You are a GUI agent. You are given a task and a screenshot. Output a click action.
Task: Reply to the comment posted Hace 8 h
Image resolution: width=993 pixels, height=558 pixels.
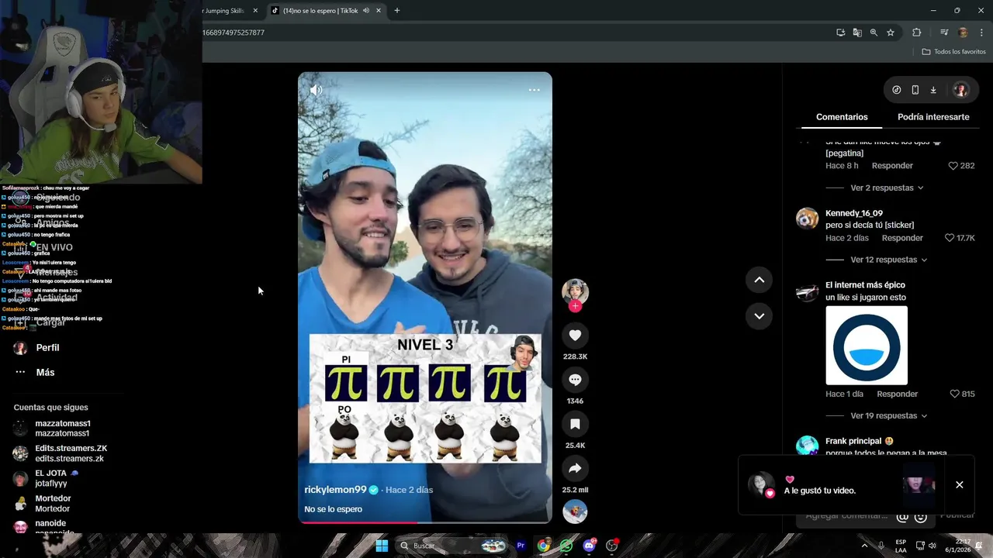point(892,166)
